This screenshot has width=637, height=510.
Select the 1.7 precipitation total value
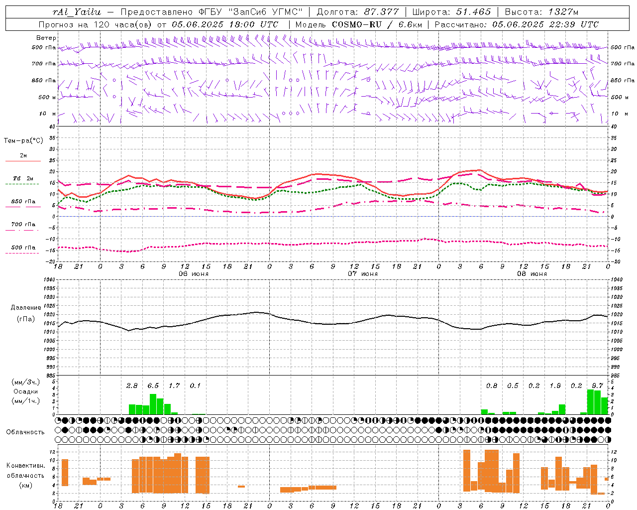[174, 386]
